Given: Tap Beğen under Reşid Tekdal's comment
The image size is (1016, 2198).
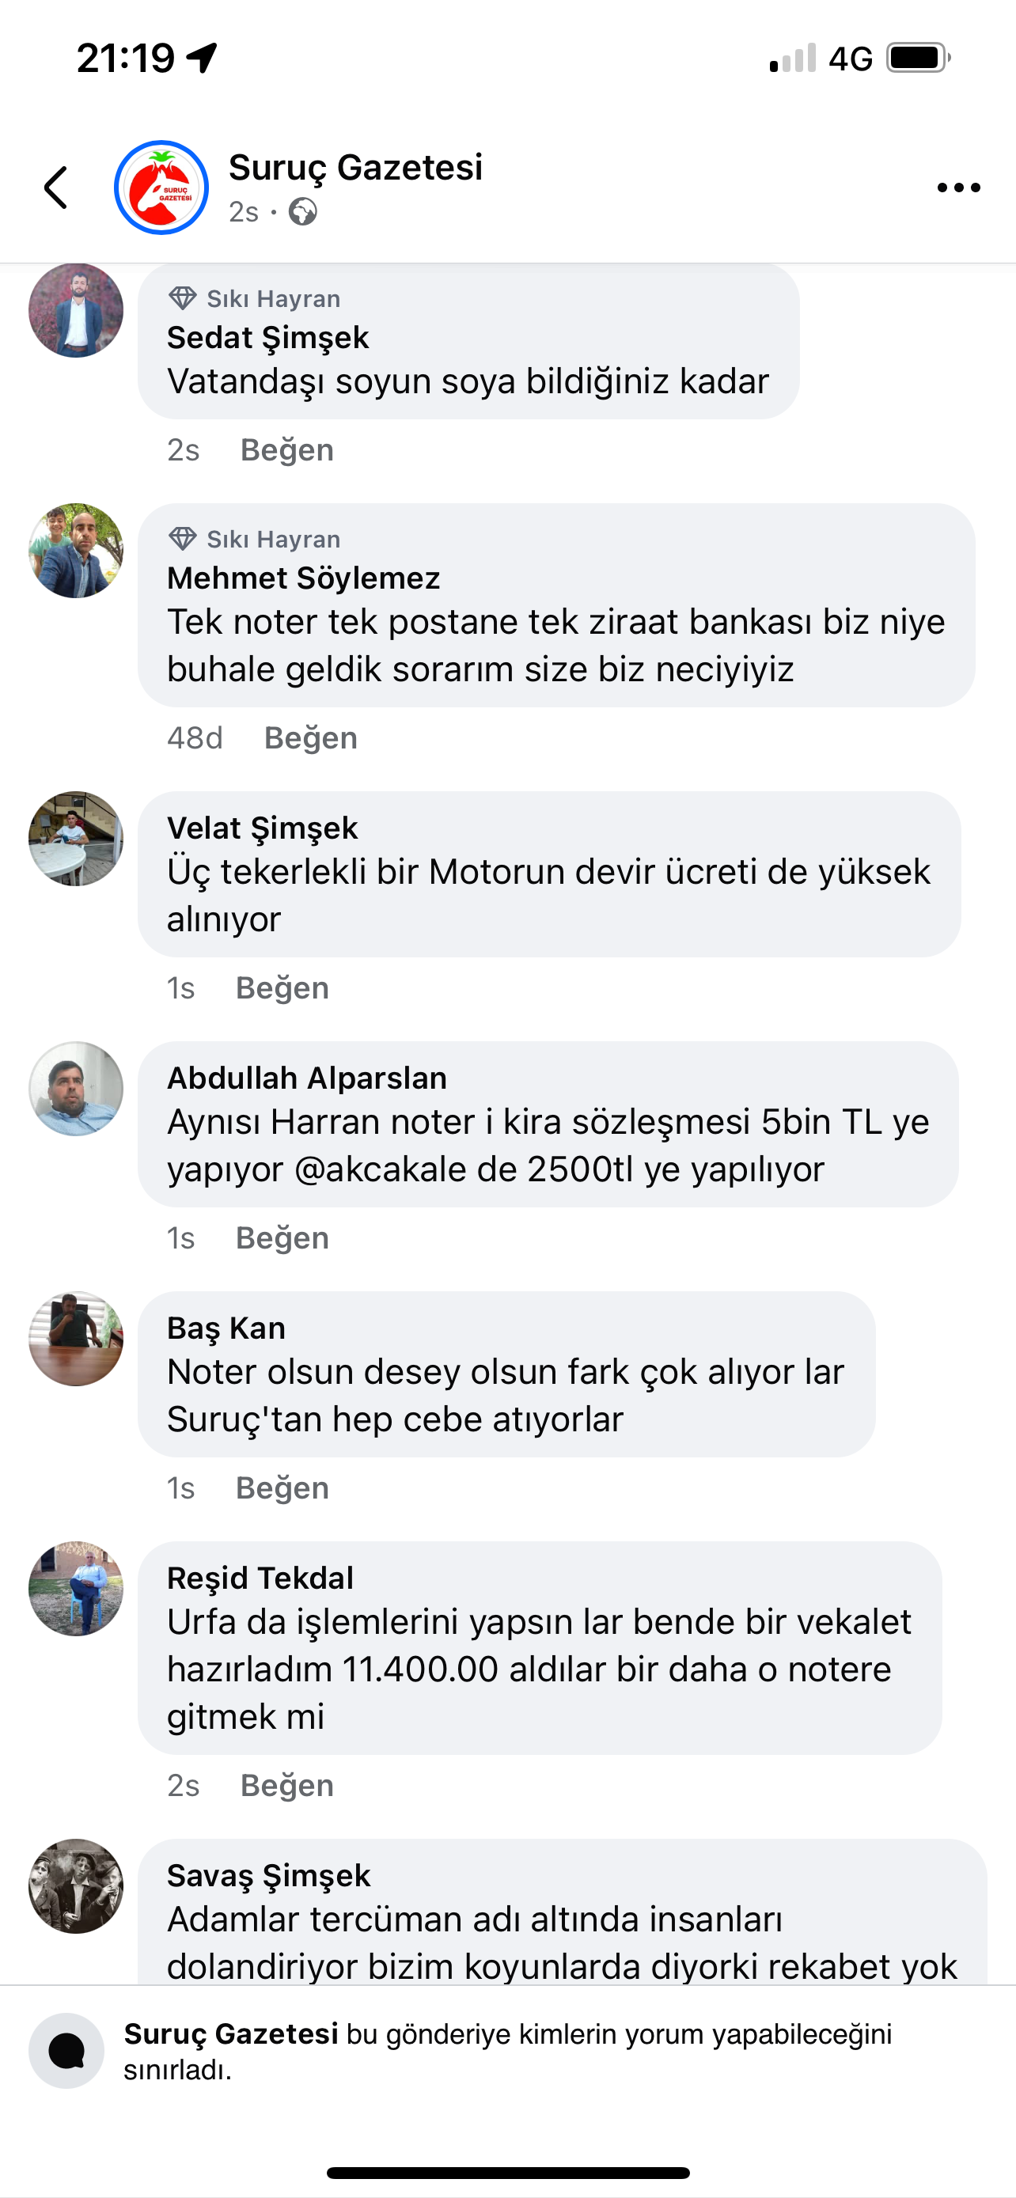Looking at the screenshot, I should [286, 1786].
